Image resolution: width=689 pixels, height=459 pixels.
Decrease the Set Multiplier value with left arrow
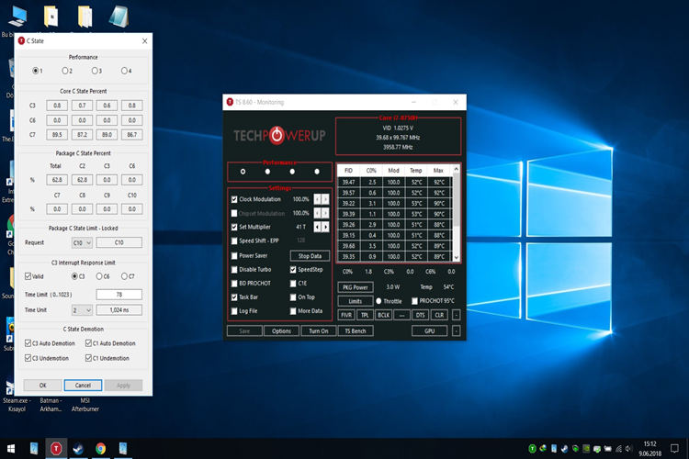[x=317, y=227]
